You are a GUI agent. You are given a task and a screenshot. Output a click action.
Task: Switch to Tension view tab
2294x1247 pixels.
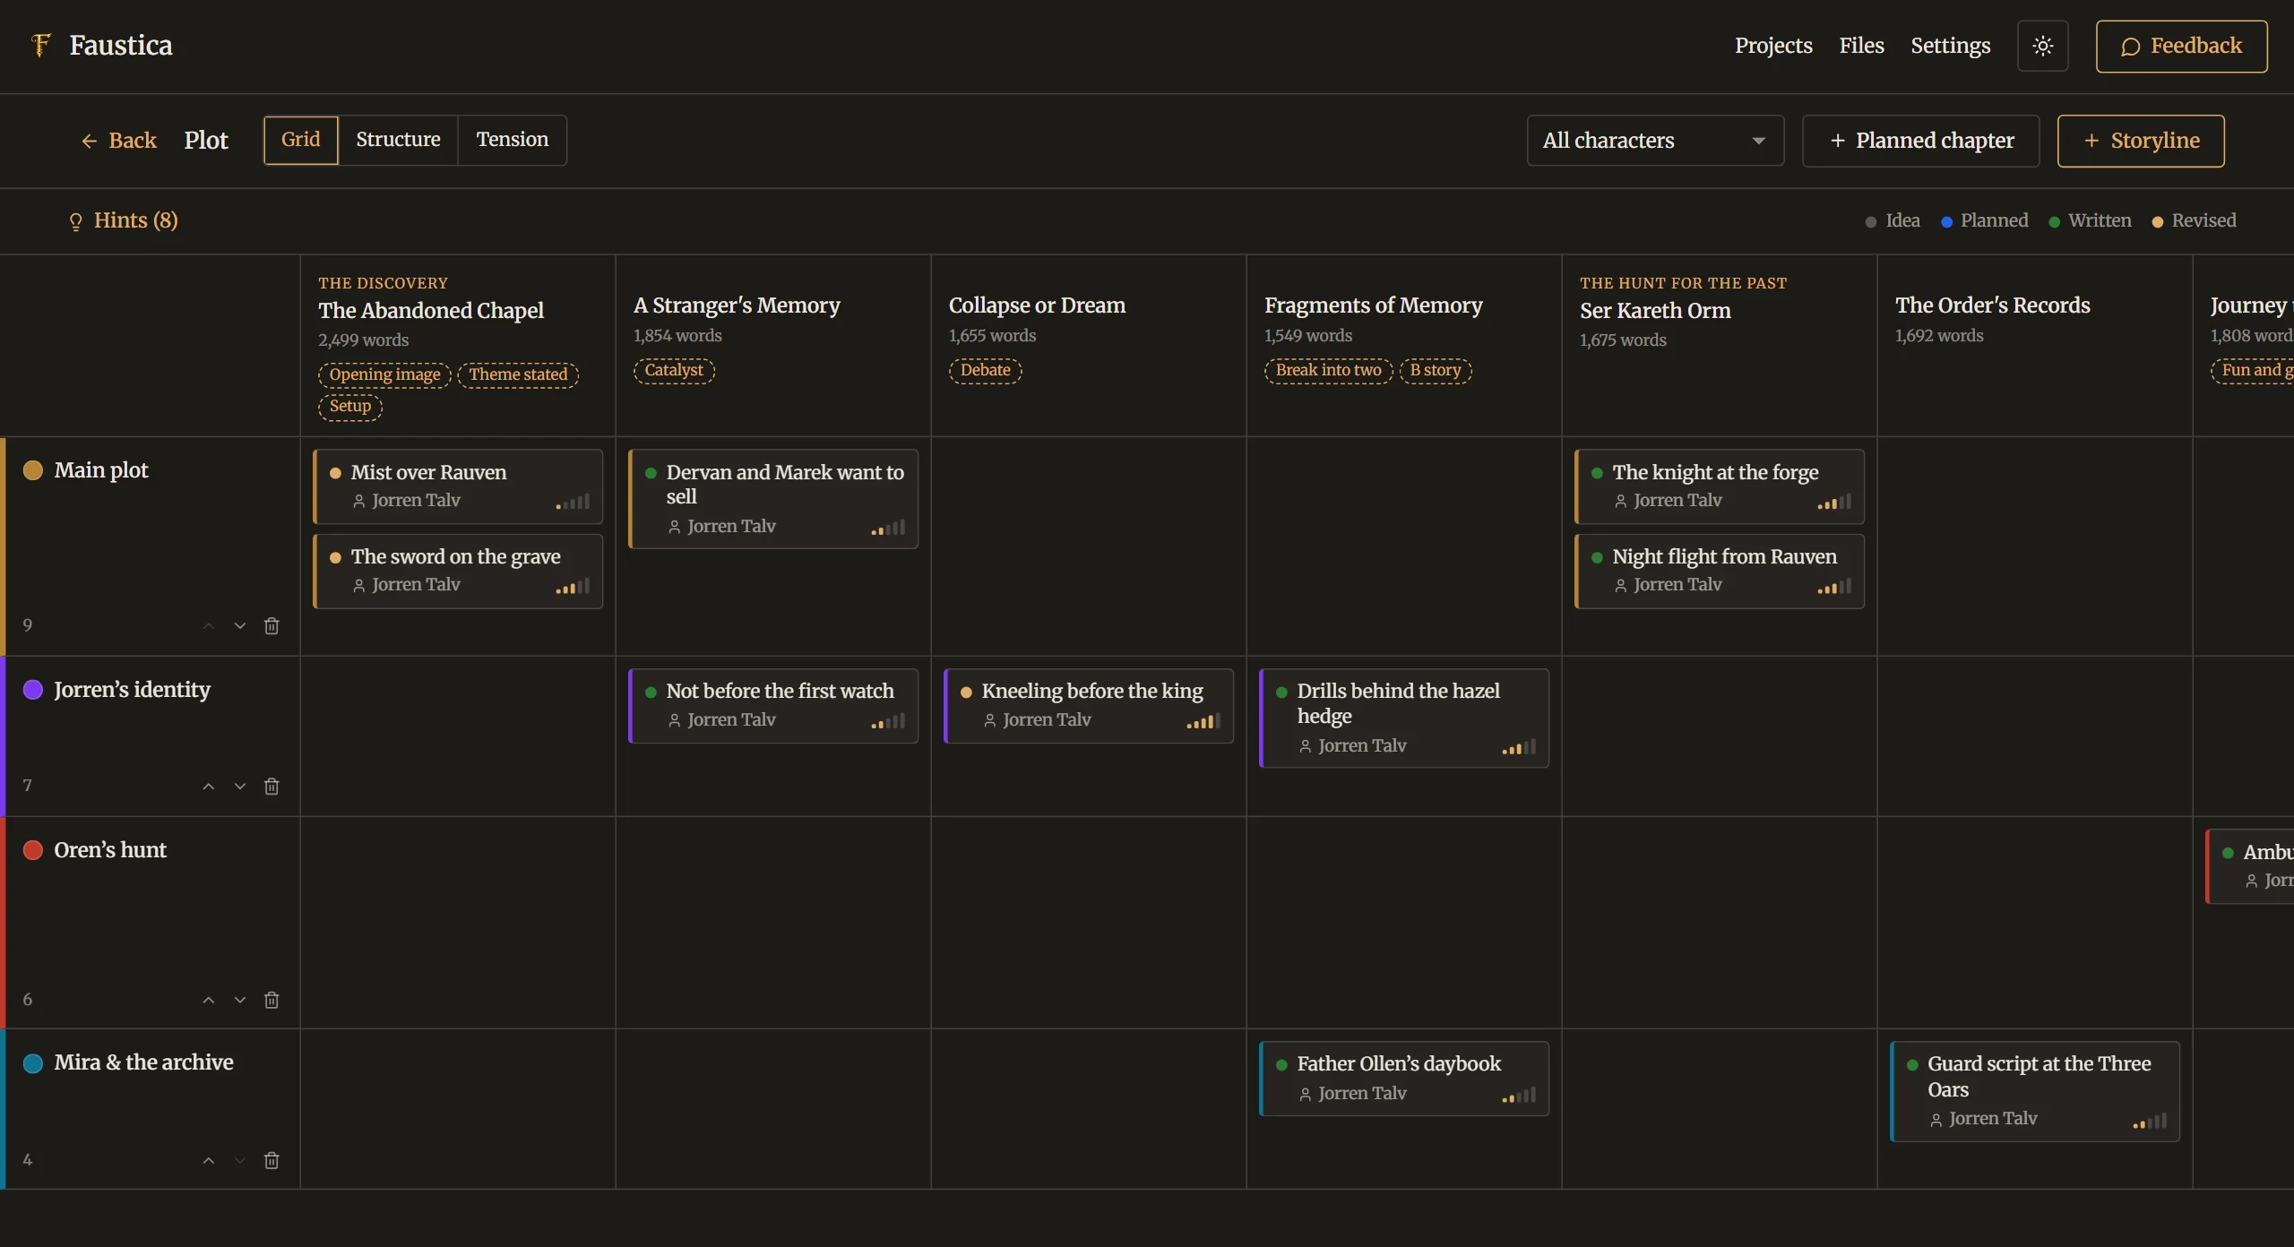click(512, 140)
